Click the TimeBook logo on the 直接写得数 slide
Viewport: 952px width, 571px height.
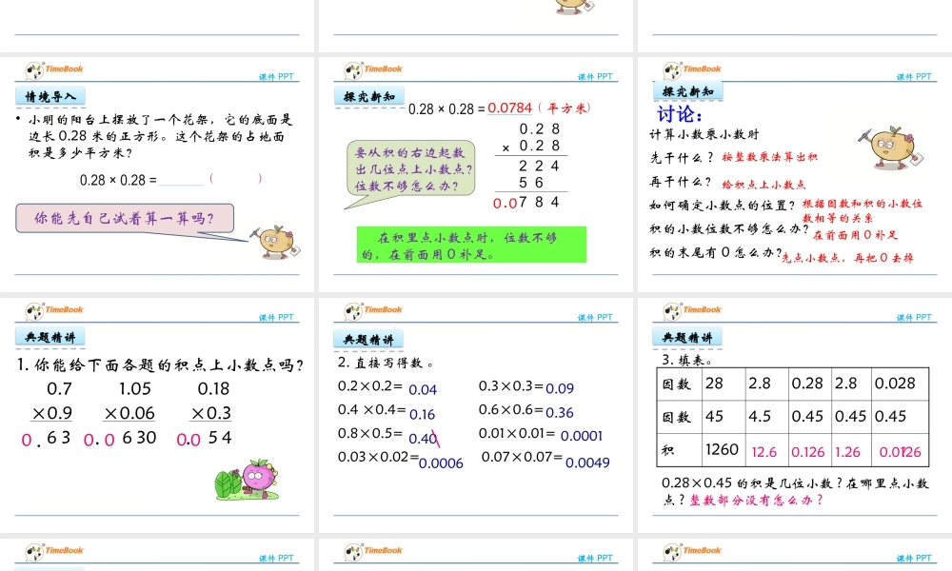click(373, 310)
